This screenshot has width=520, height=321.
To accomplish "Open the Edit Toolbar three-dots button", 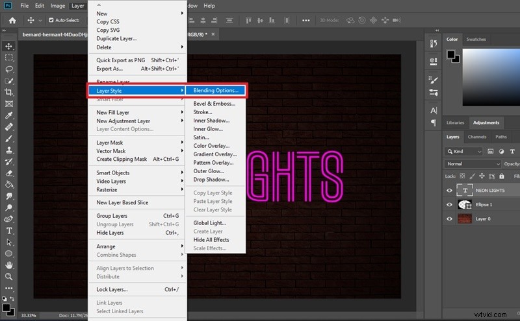I will click(9, 288).
